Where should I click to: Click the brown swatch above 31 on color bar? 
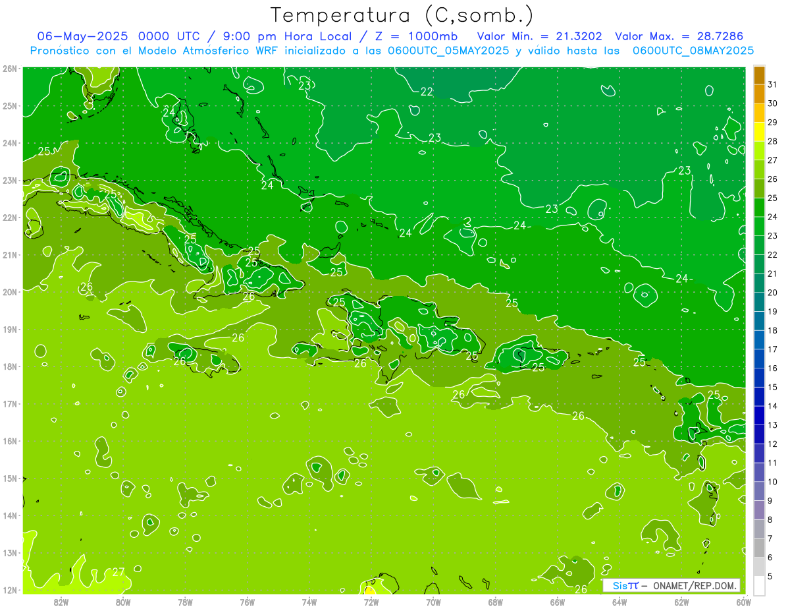pos(759,74)
